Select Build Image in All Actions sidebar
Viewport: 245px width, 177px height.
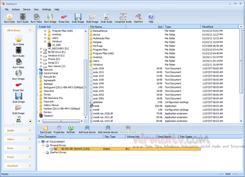pyautogui.click(x=18, y=110)
